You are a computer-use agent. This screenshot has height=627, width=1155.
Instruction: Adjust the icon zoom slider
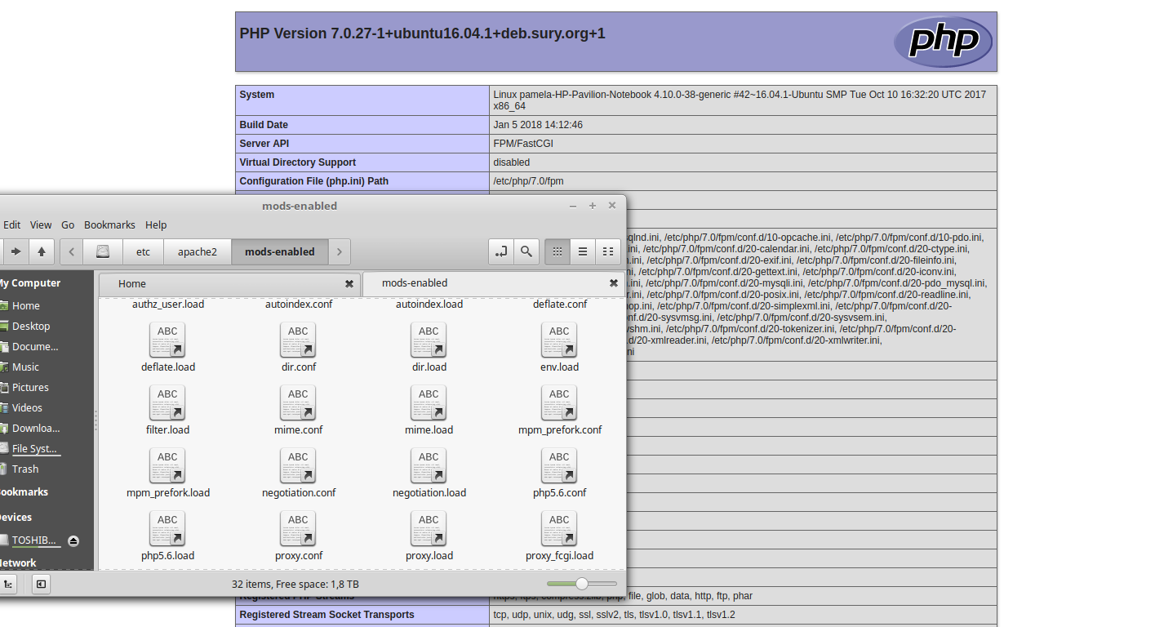[x=582, y=584]
